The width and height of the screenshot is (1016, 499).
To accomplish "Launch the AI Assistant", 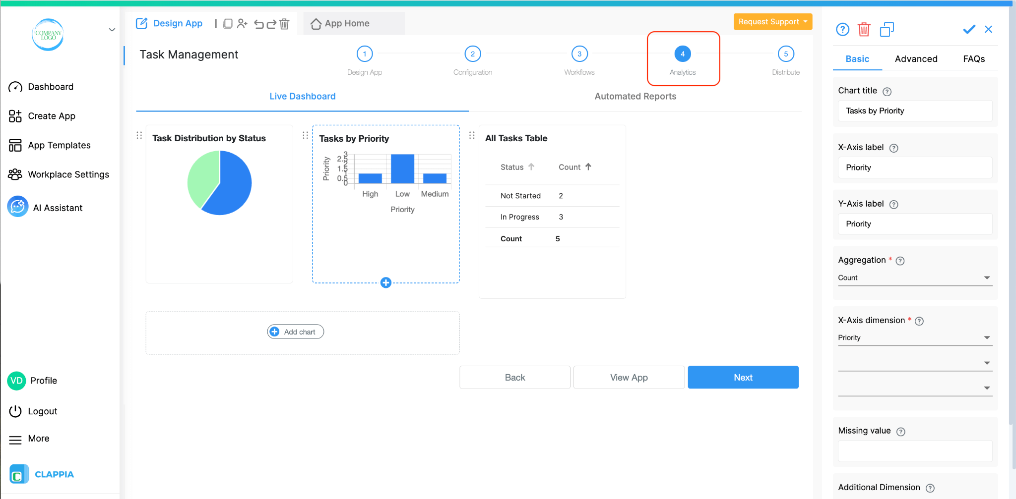I will click(x=58, y=207).
